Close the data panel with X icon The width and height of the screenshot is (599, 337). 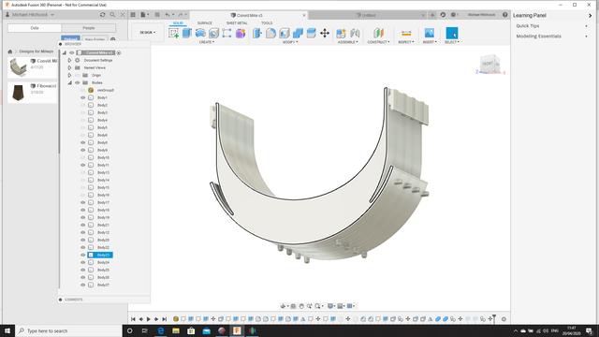click(123, 15)
